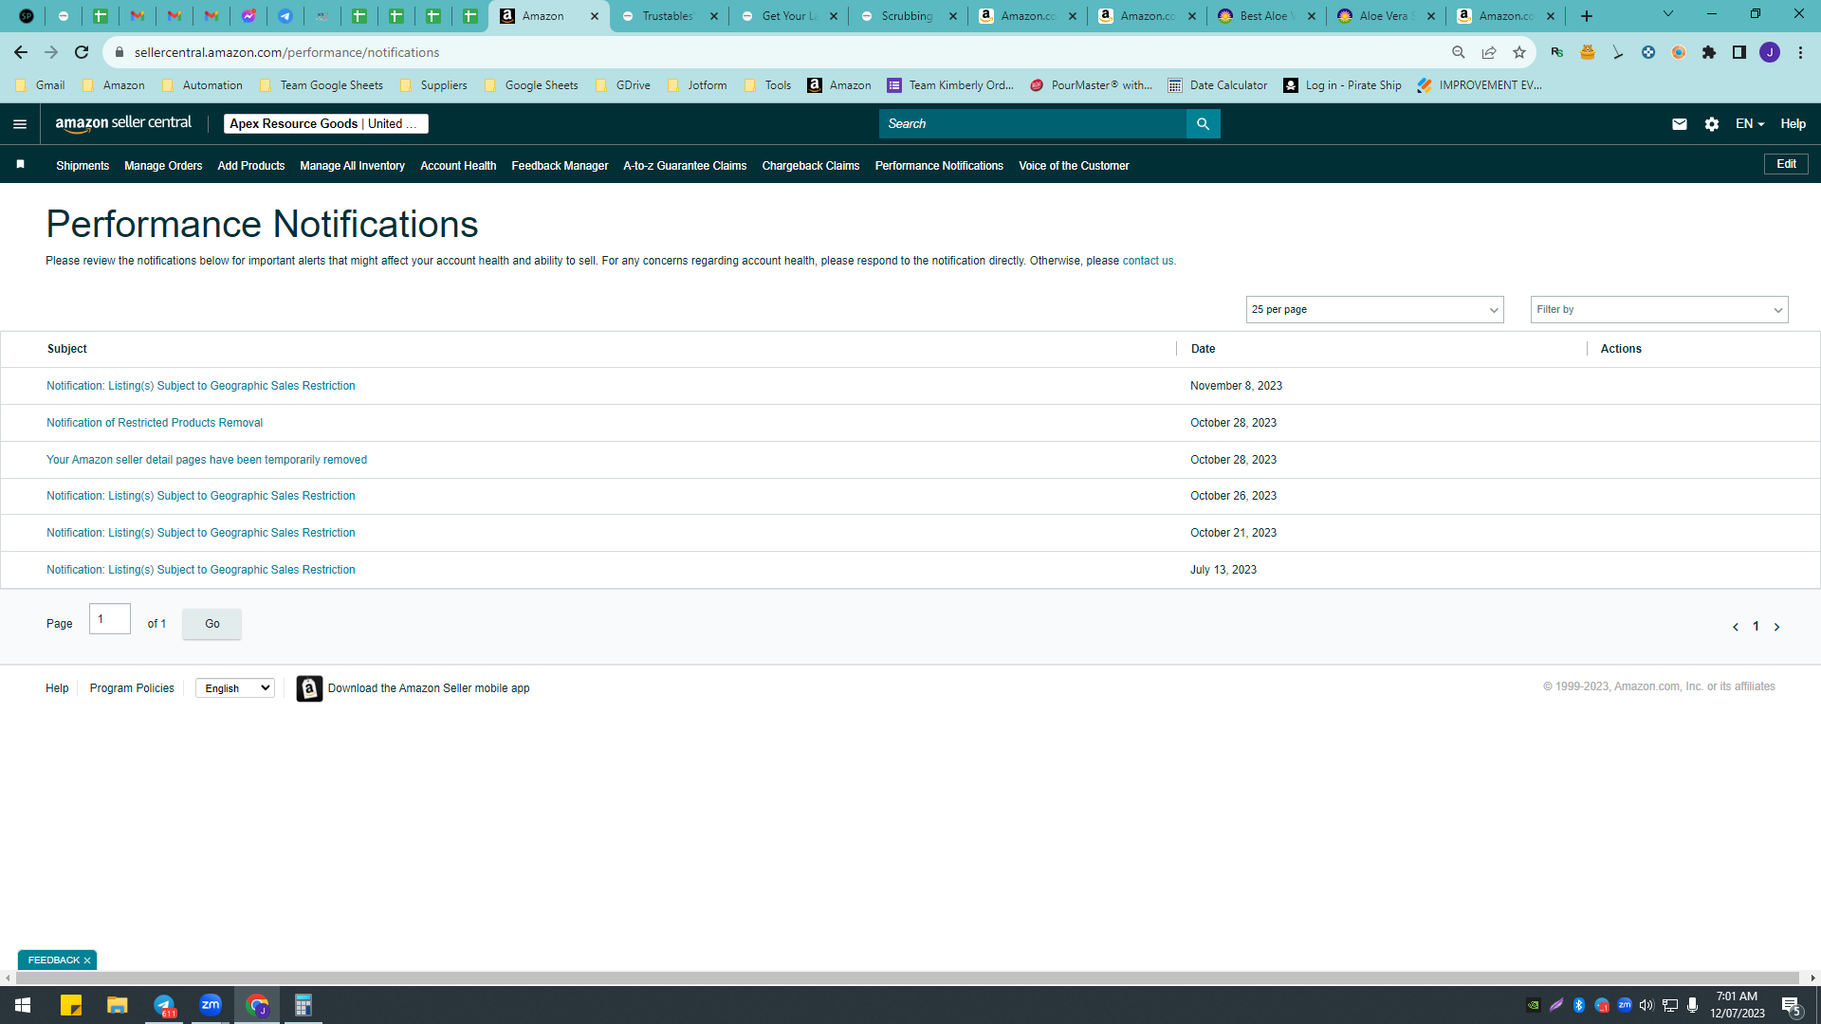Click the Go button for page number
This screenshot has width=1821, height=1024.
point(212,624)
